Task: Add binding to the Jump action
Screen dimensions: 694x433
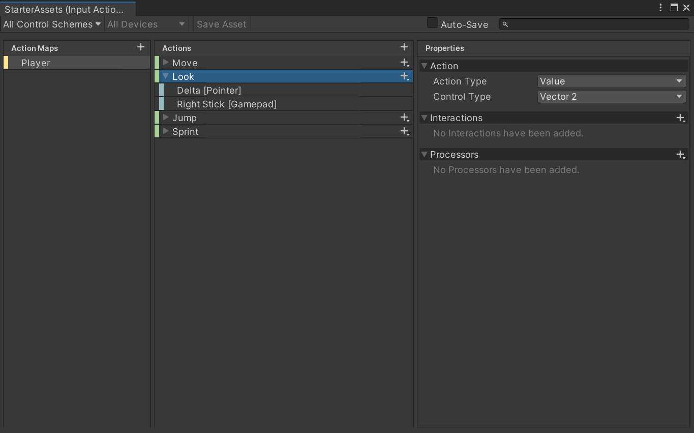Action: coord(405,118)
